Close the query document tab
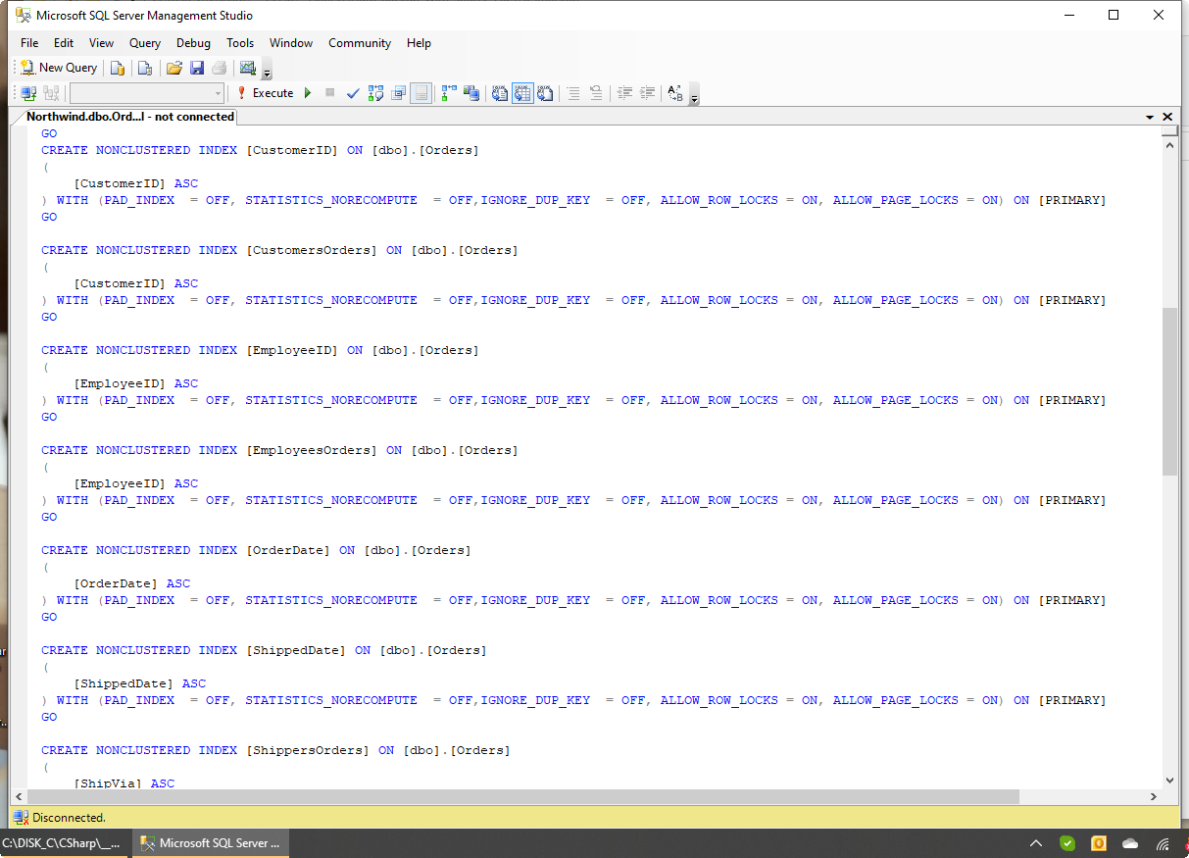This screenshot has height=858, width=1189. point(1167,117)
